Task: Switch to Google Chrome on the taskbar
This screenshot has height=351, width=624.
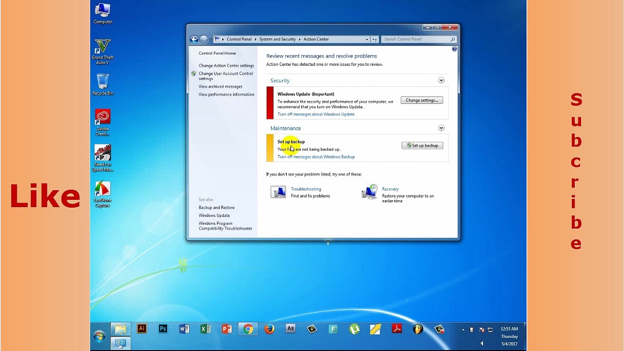Action: coord(248,329)
